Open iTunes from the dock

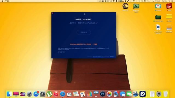coord(56,94)
